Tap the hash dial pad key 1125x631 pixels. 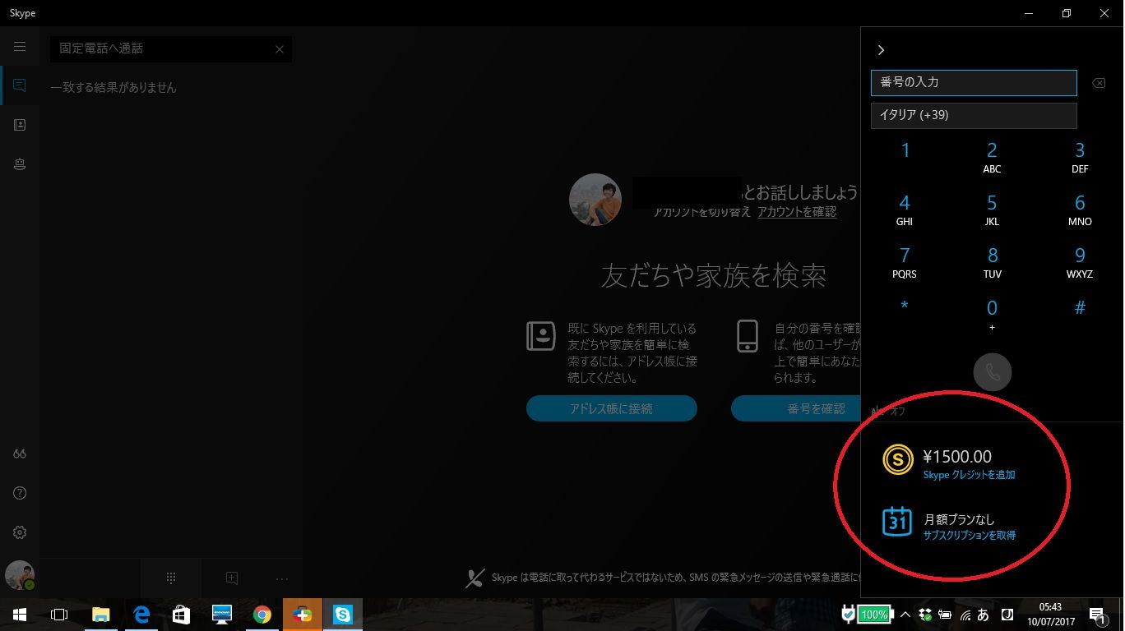point(1080,308)
